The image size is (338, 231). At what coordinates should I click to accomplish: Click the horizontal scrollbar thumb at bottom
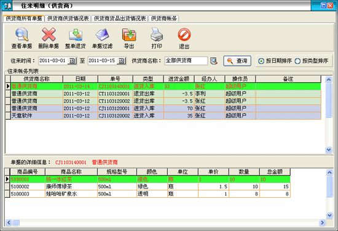point(16,222)
